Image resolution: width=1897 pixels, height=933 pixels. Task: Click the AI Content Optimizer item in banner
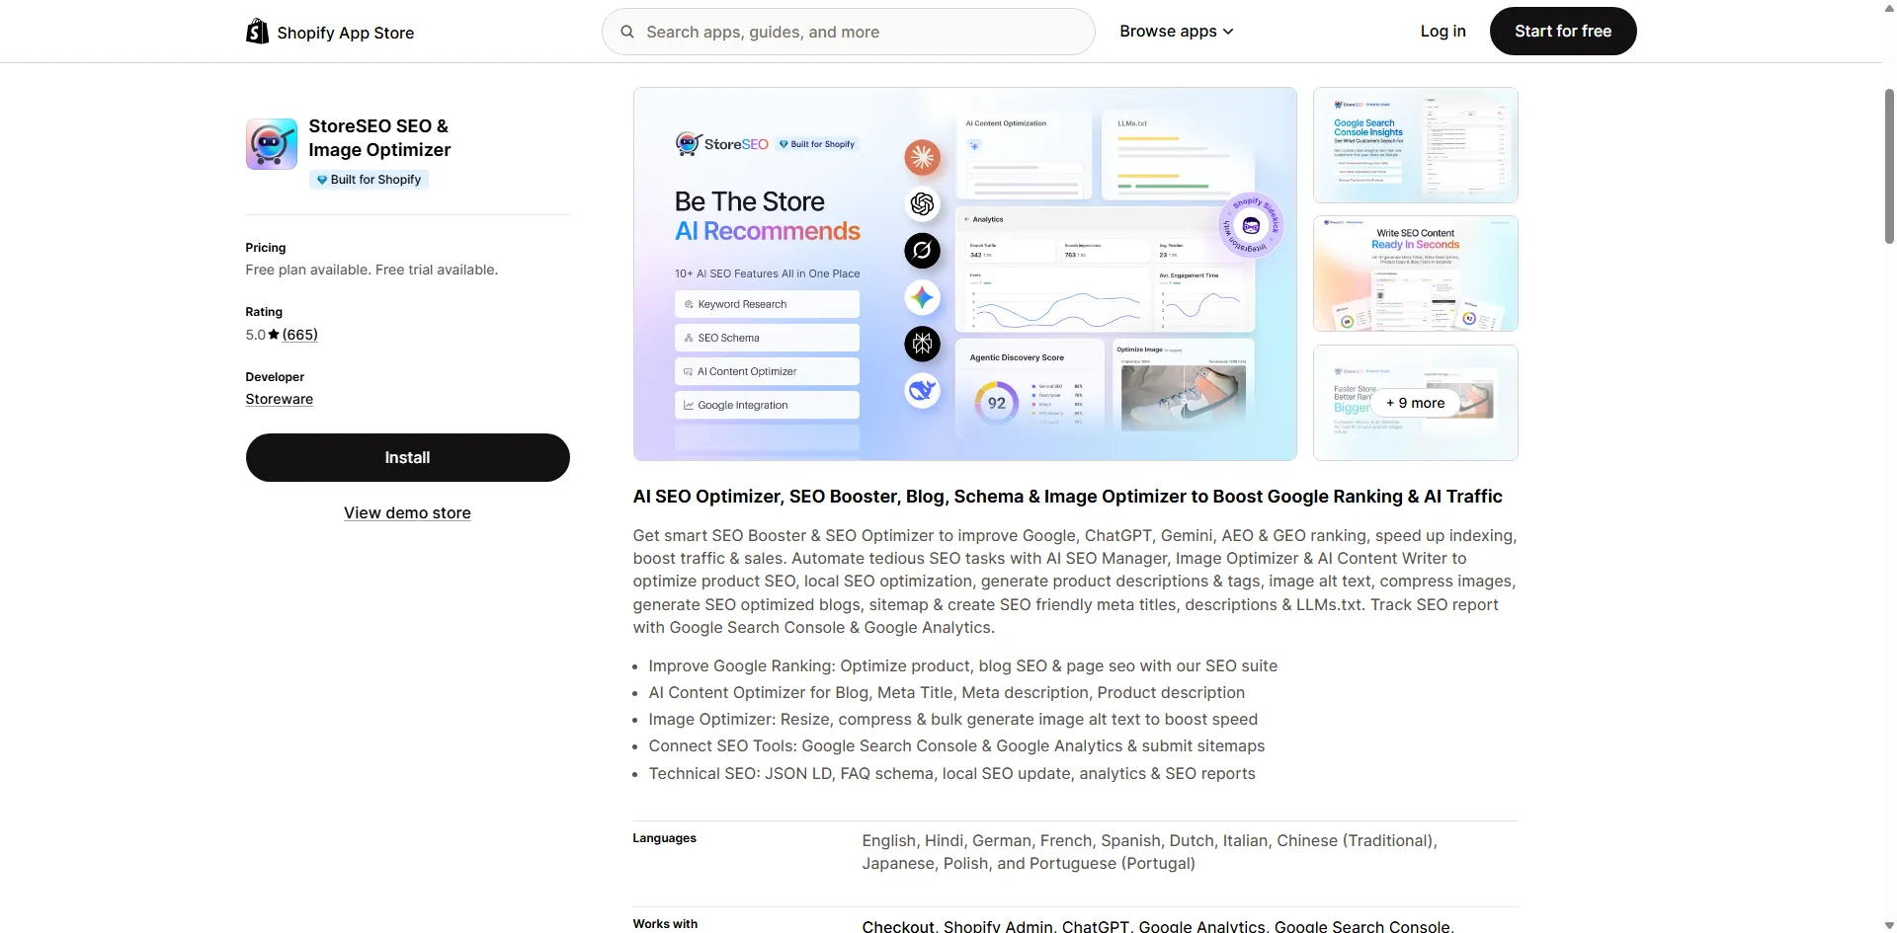(x=767, y=371)
